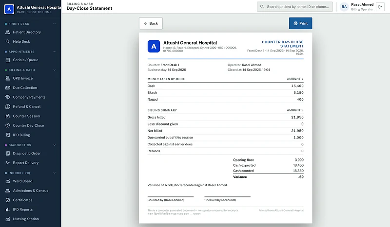Click Due carried out of this session

pyautogui.click(x=170, y=138)
